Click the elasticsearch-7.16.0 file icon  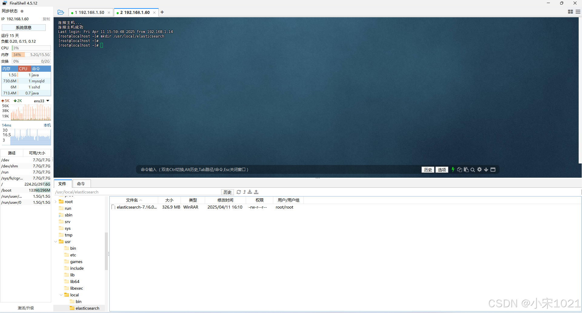point(113,207)
